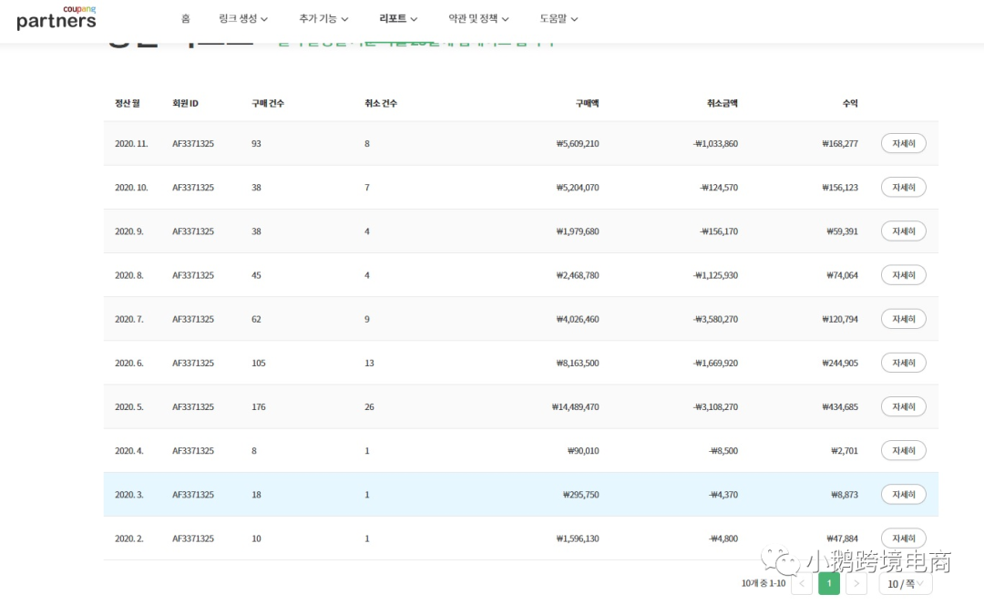Click the 회원 ID column header
Screen dimensions: 984x605
coord(185,103)
